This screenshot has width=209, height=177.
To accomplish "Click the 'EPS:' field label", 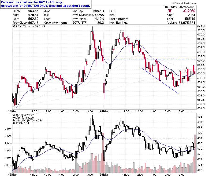I will coord(112,15).
